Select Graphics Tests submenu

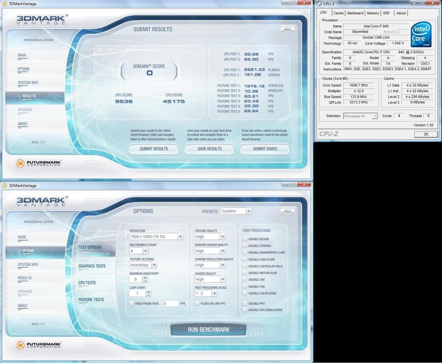tap(92, 266)
